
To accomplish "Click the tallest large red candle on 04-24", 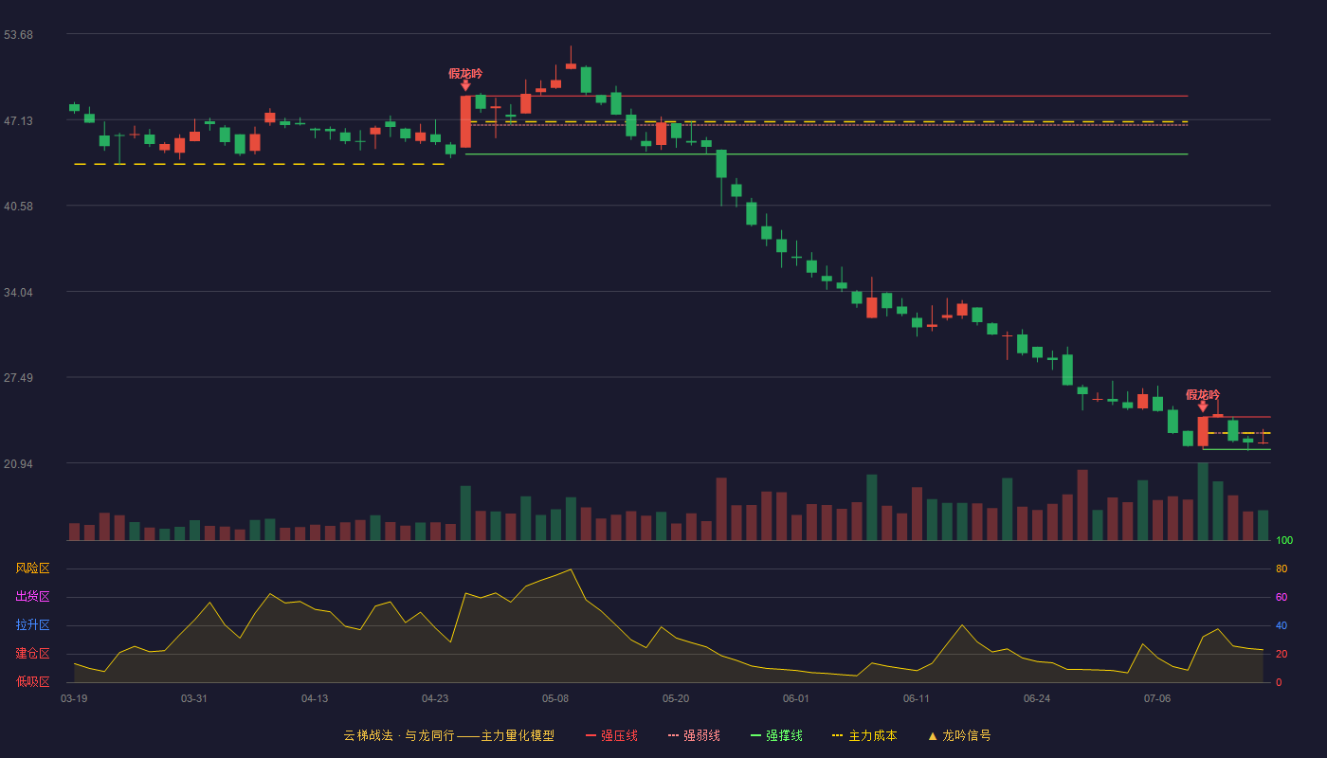I will click(x=465, y=121).
